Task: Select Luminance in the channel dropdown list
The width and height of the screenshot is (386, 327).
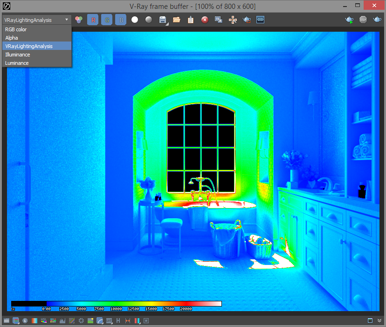Action: click(x=17, y=63)
